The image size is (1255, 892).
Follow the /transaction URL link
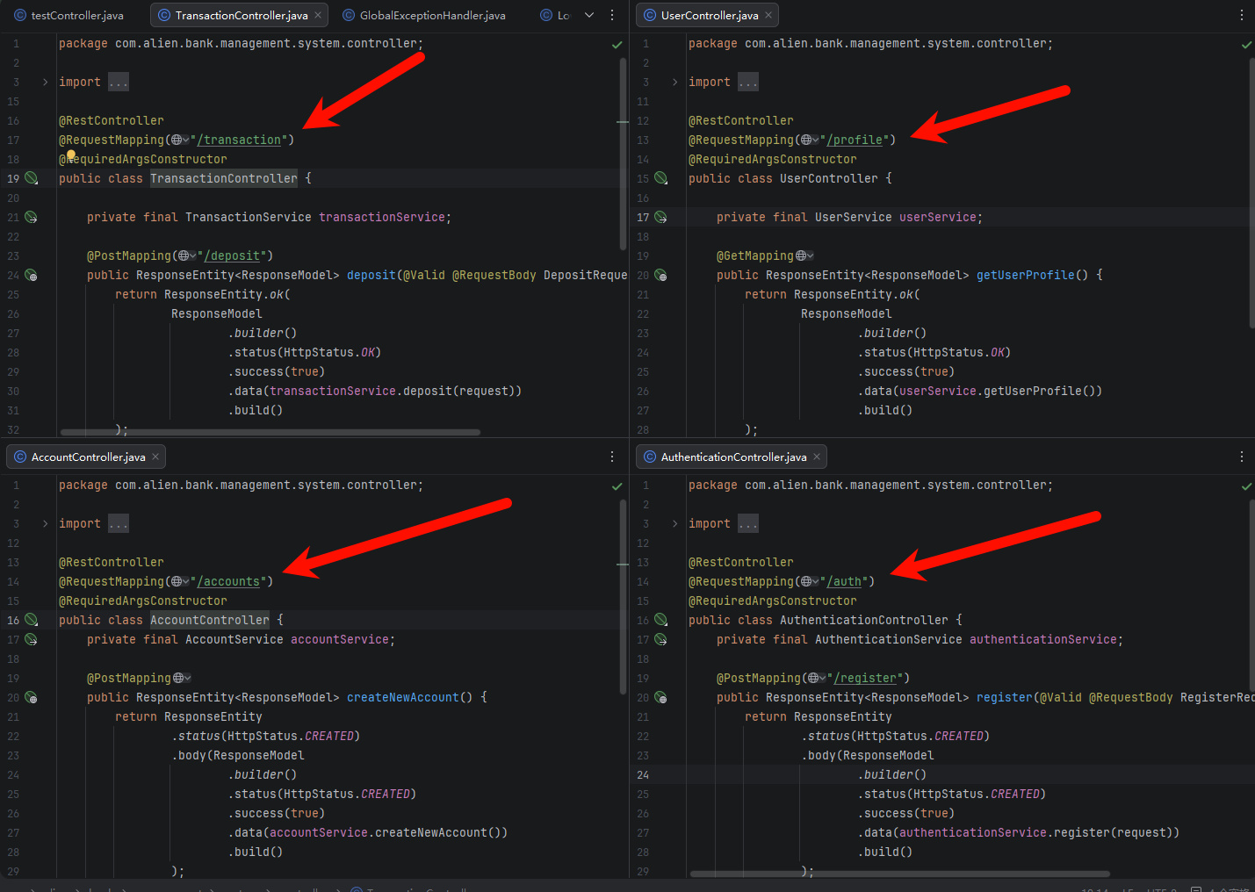click(239, 140)
